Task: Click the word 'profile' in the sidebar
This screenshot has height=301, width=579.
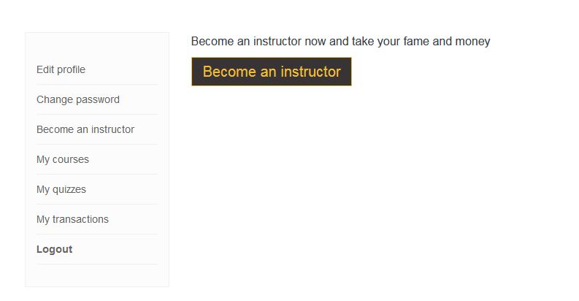Action: [71, 69]
